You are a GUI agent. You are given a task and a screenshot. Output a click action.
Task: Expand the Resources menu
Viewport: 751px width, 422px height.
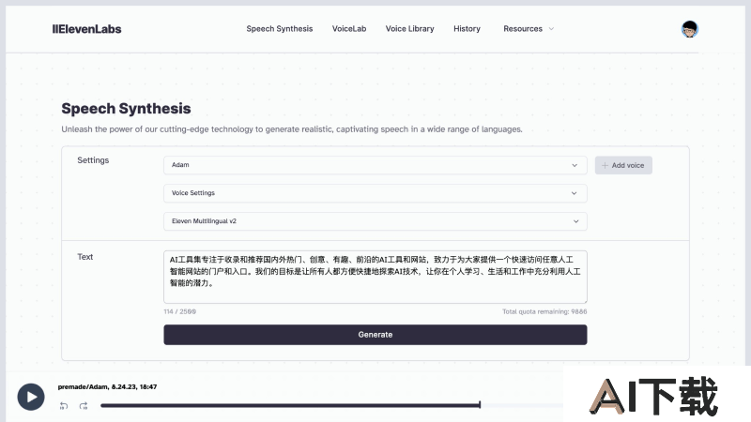click(529, 29)
